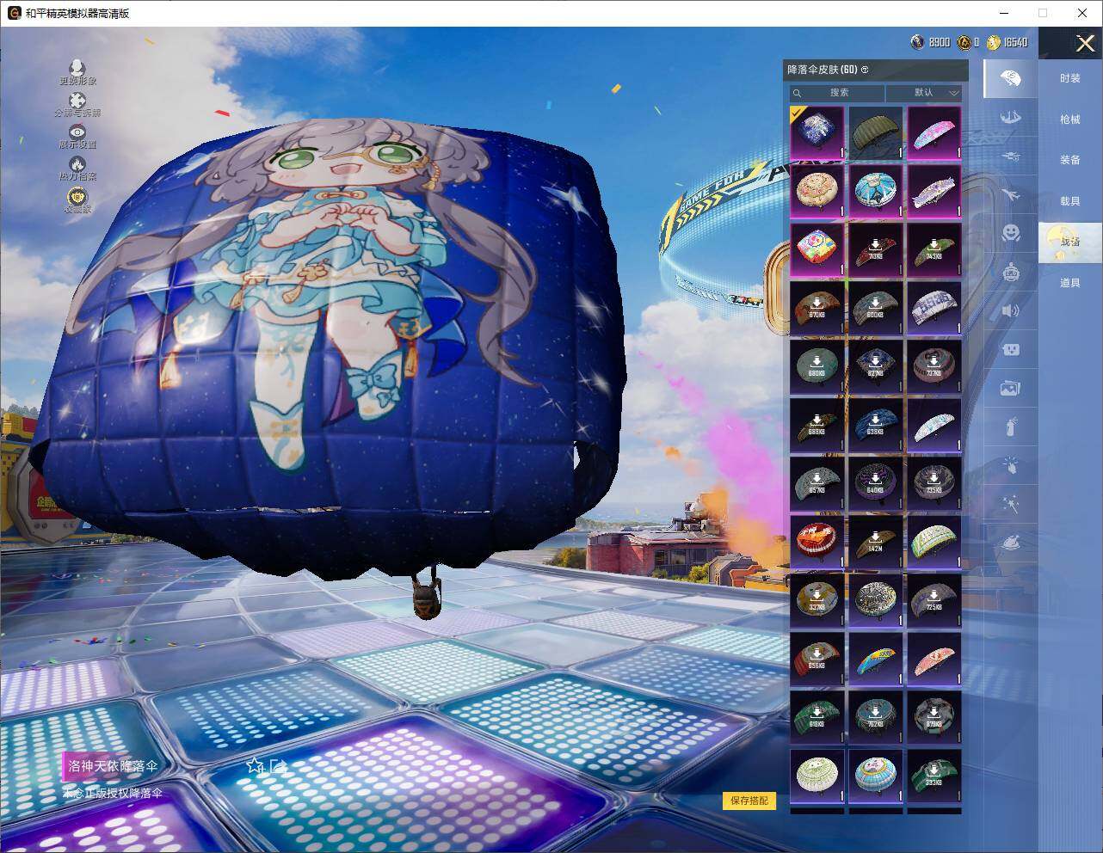Switch to the 装备 tab
The image size is (1103, 853).
tap(1070, 160)
